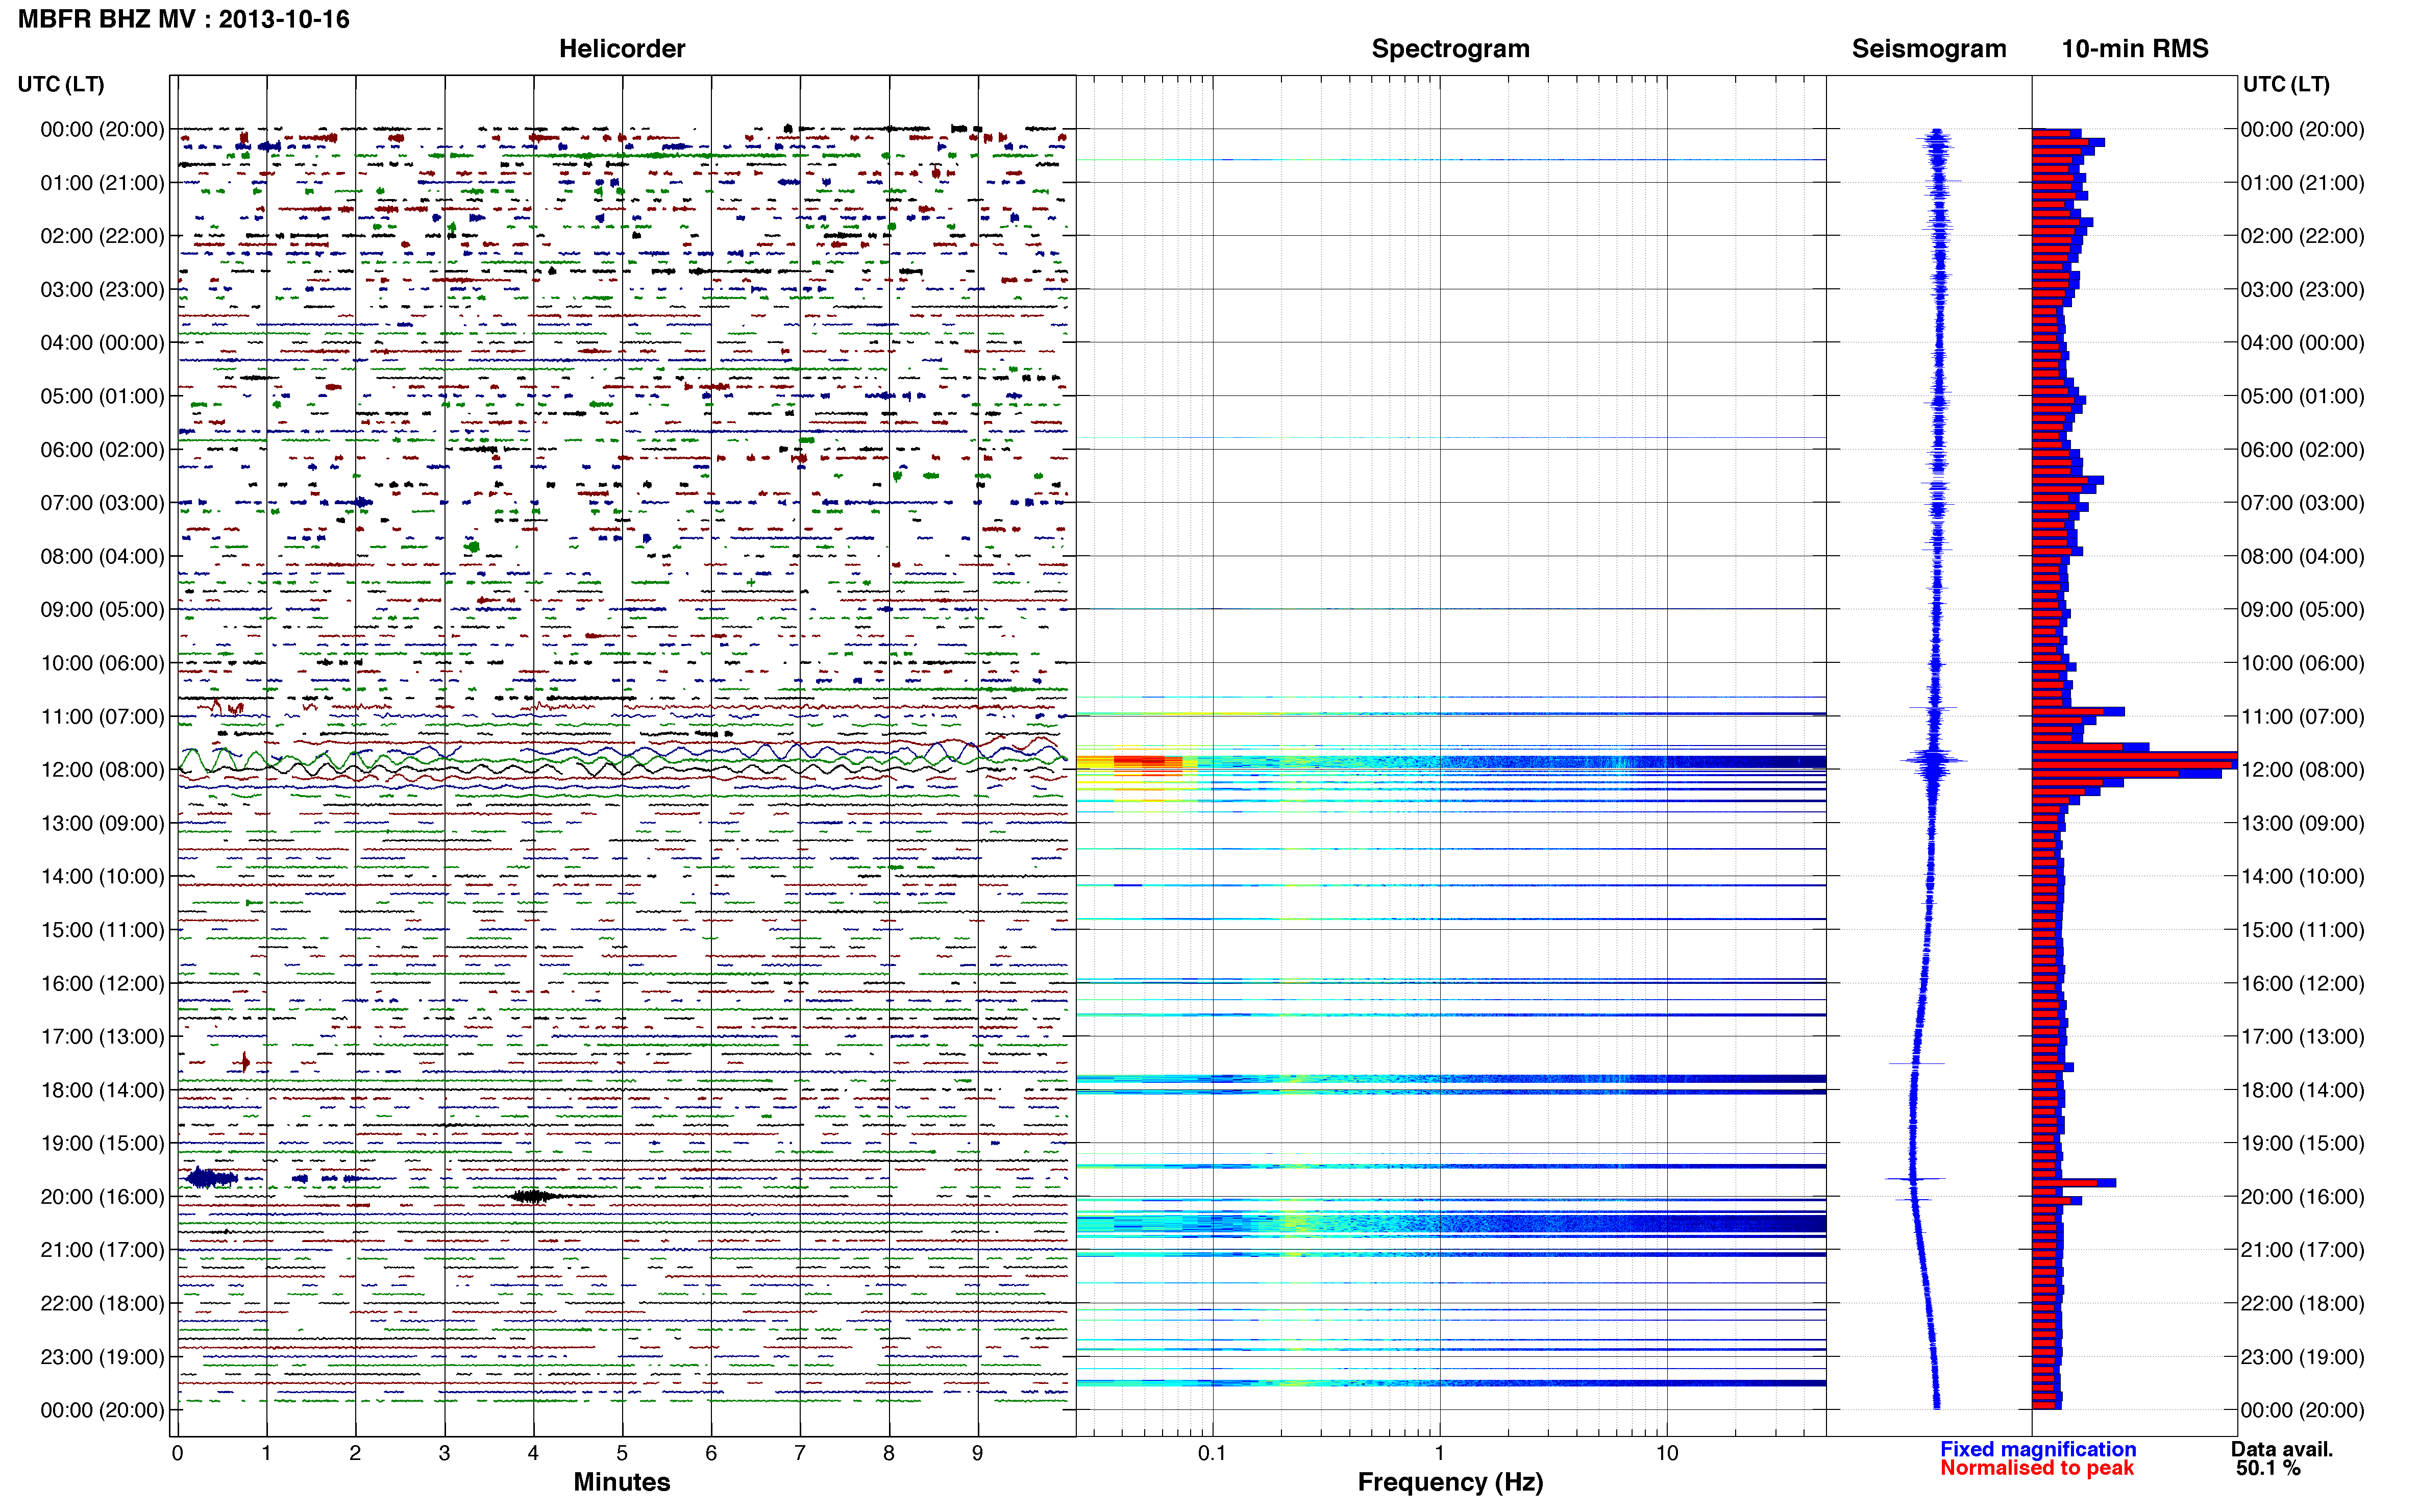Click the blue Fixed magnification legend
The width and height of the screenshot is (2419, 1512).
(x=2037, y=1449)
